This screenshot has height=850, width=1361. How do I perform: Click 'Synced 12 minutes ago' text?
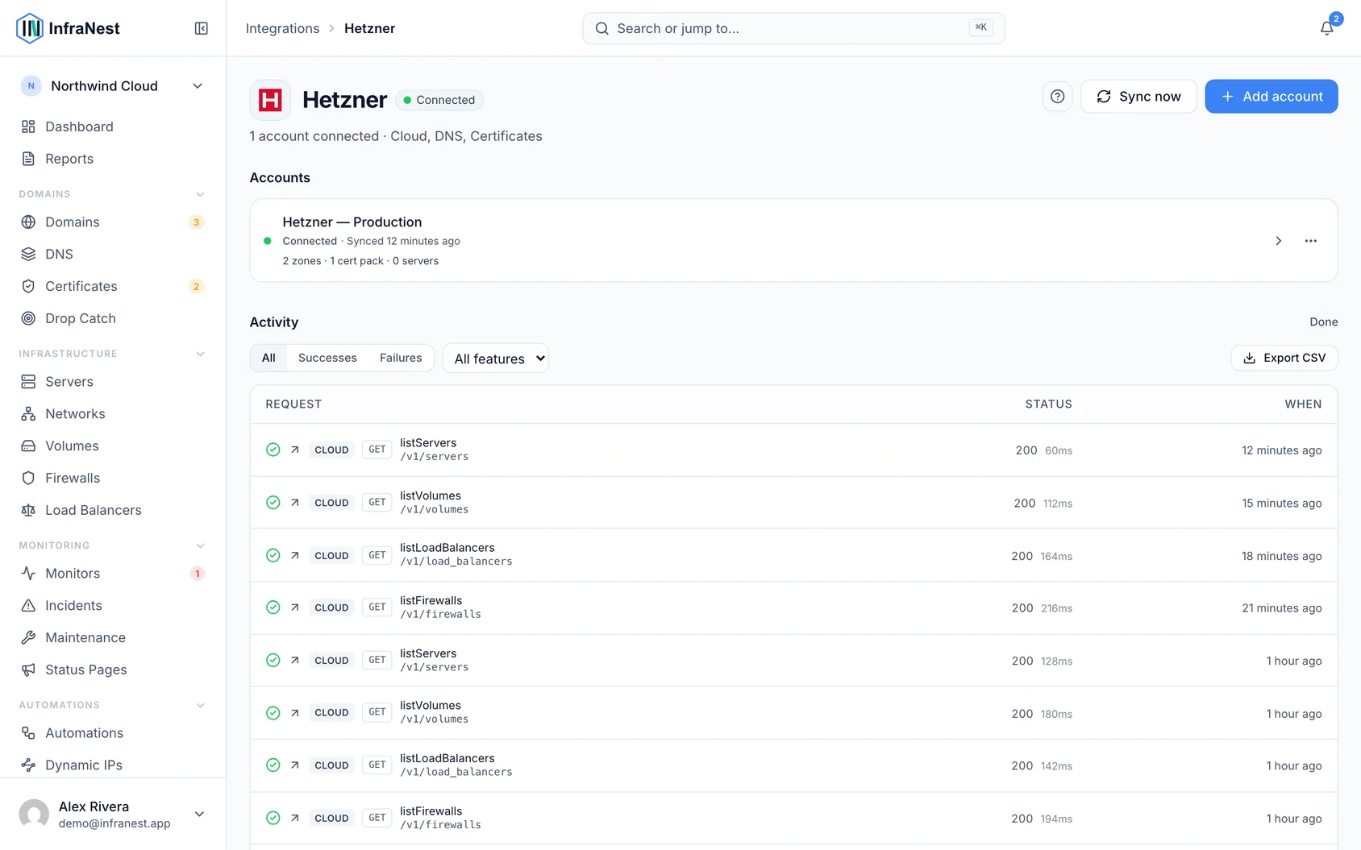coord(403,241)
